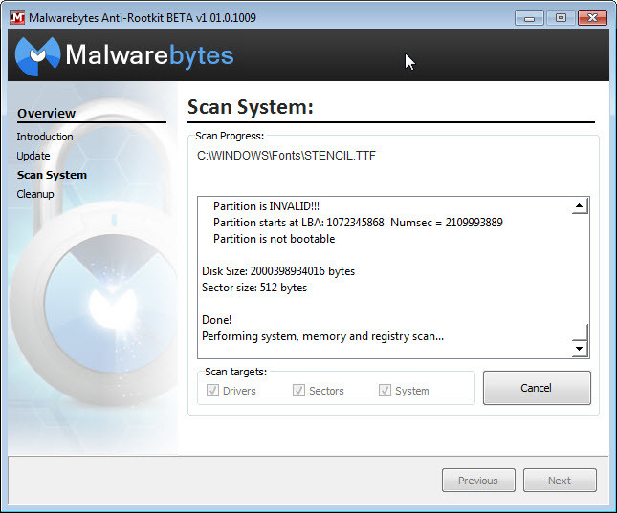
Task: Open the Cleanup step in the sidebar
Action: pyautogui.click(x=35, y=194)
